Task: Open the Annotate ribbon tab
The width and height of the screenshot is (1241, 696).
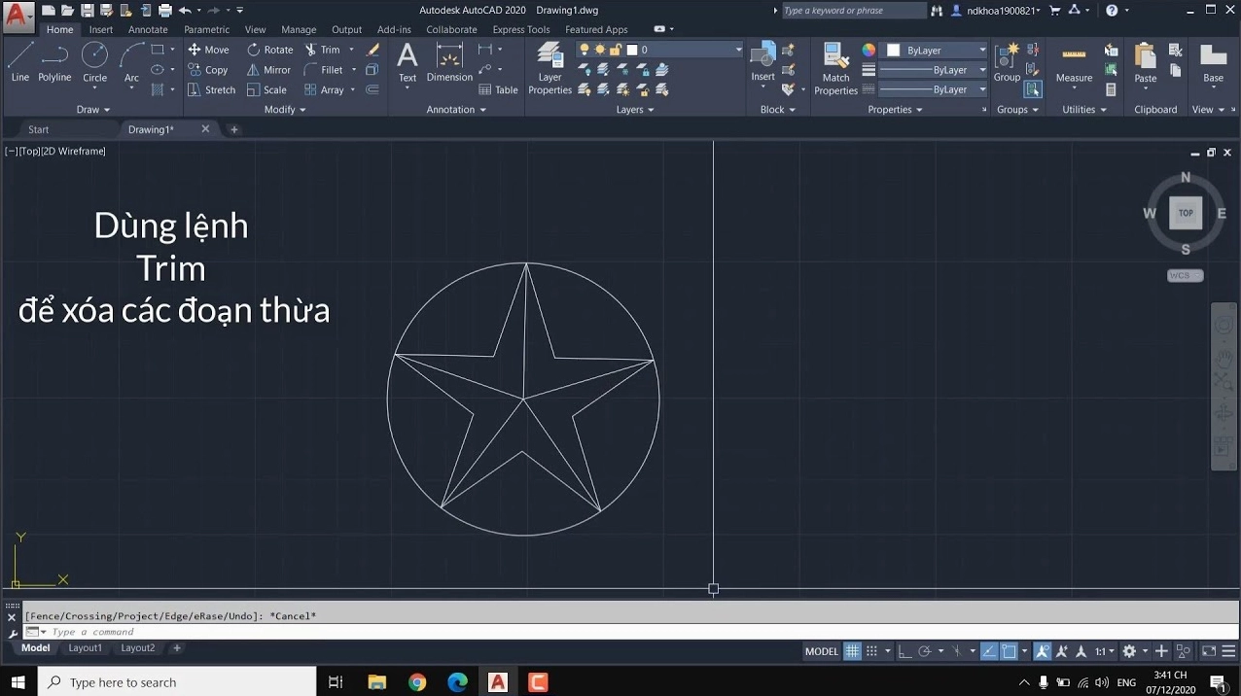Action: [148, 30]
